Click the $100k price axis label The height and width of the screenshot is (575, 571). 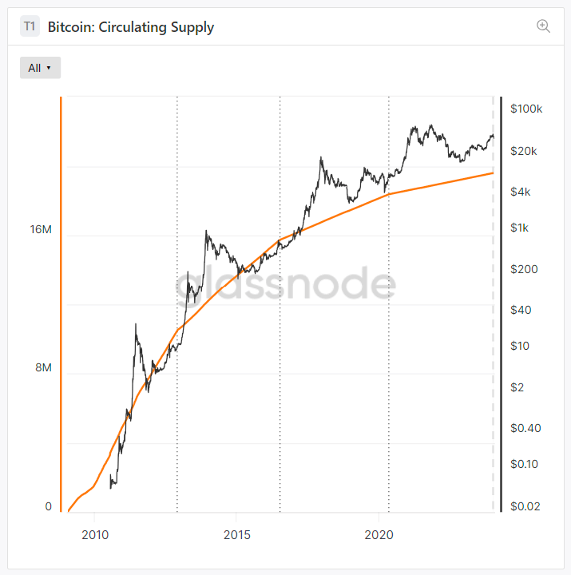click(526, 109)
